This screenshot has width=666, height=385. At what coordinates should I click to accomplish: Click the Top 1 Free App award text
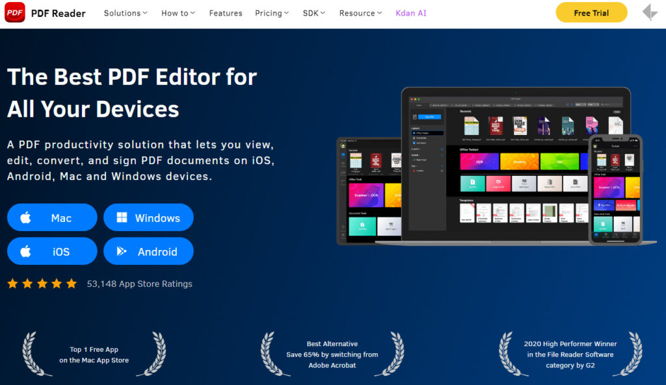click(x=94, y=355)
